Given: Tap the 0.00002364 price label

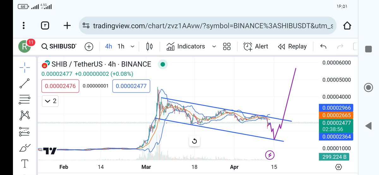Looking at the screenshot, I should tap(336, 137).
